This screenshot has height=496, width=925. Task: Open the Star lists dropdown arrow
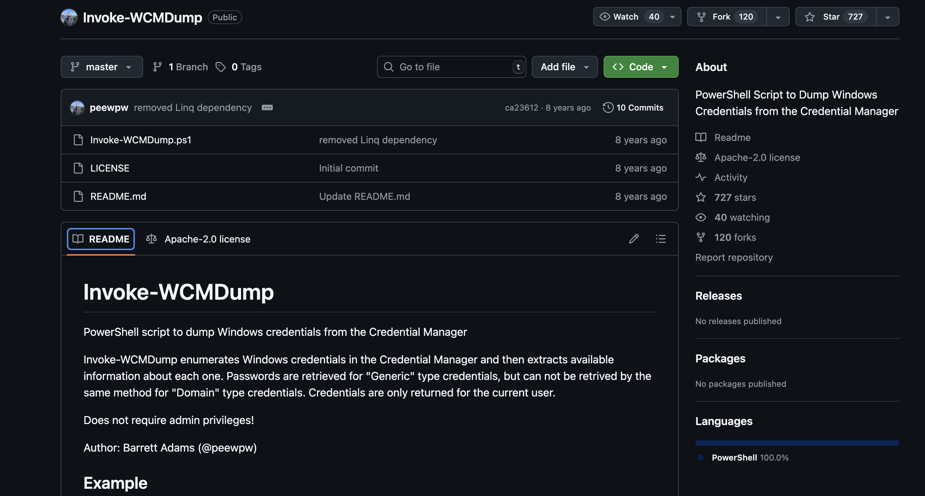click(888, 17)
